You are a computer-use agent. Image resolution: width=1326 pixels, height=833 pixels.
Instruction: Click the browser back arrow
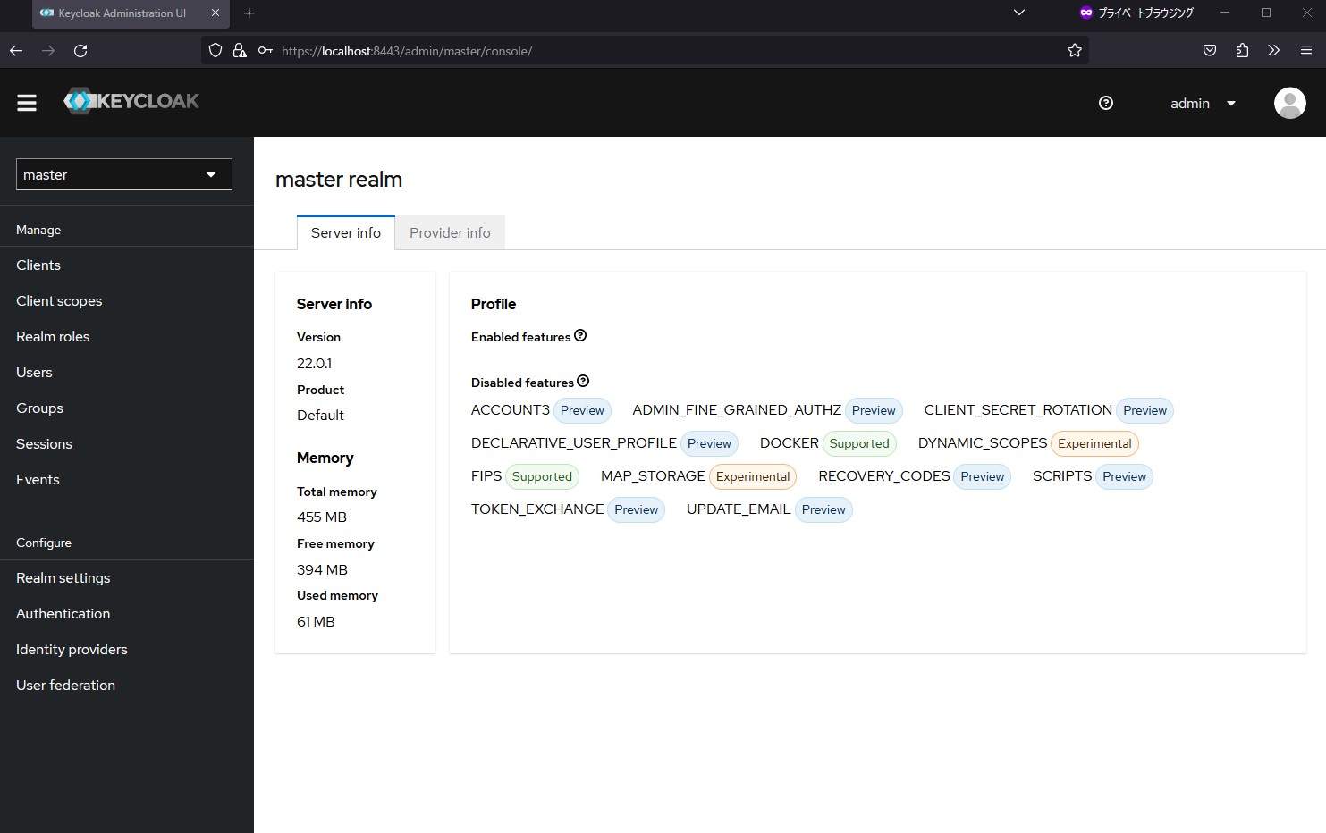16,51
